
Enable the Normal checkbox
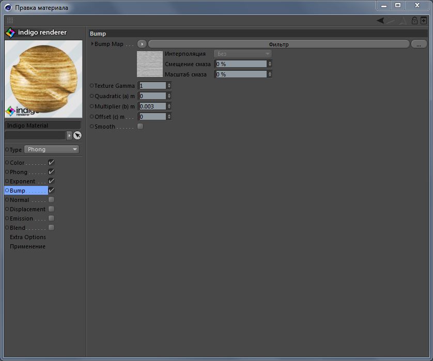pos(51,199)
